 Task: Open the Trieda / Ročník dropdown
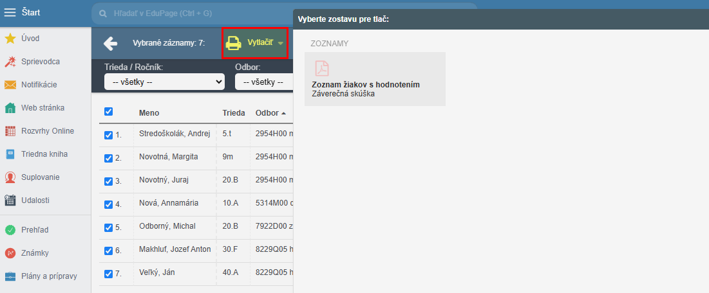tap(165, 82)
